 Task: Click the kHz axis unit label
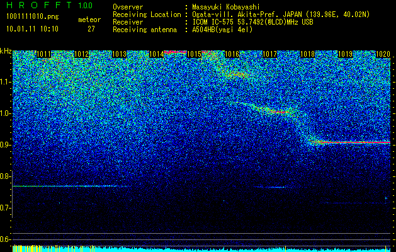pos(6,51)
